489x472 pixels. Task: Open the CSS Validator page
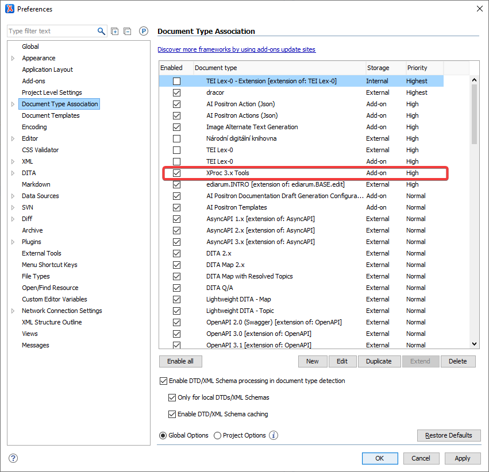40,150
